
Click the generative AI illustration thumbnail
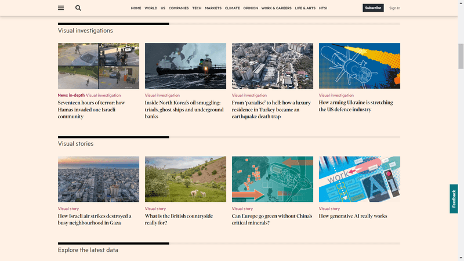[360, 179]
